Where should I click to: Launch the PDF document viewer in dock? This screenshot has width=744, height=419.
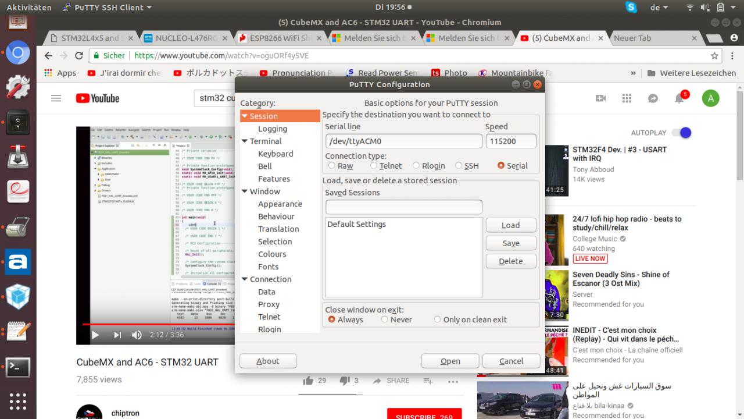[18, 192]
